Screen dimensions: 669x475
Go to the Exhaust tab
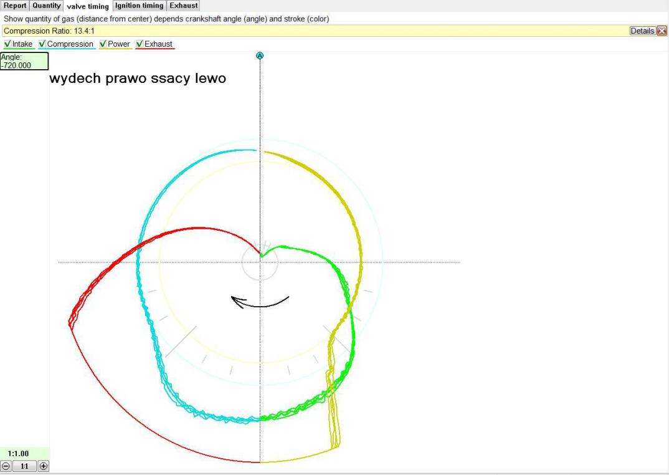(x=184, y=6)
